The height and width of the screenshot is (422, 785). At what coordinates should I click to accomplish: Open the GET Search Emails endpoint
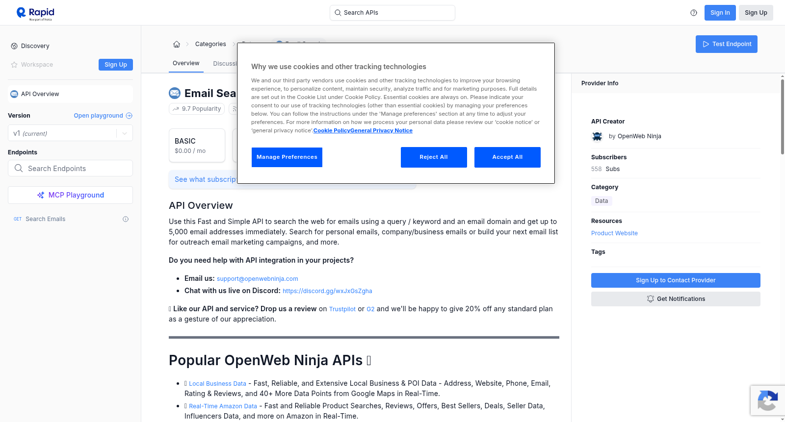pyautogui.click(x=70, y=219)
